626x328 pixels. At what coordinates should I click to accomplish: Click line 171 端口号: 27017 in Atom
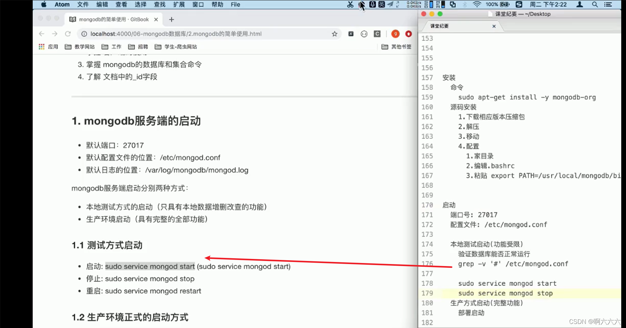click(474, 215)
